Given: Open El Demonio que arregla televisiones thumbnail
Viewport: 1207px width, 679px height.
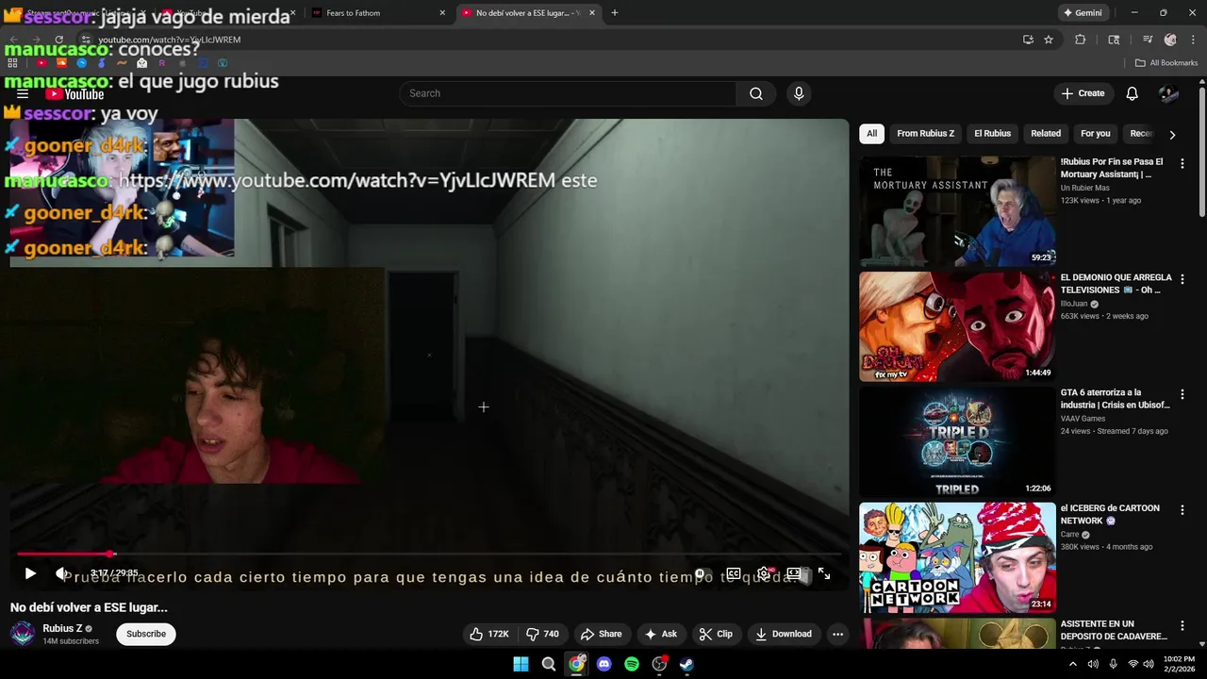Looking at the screenshot, I should [x=957, y=326].
